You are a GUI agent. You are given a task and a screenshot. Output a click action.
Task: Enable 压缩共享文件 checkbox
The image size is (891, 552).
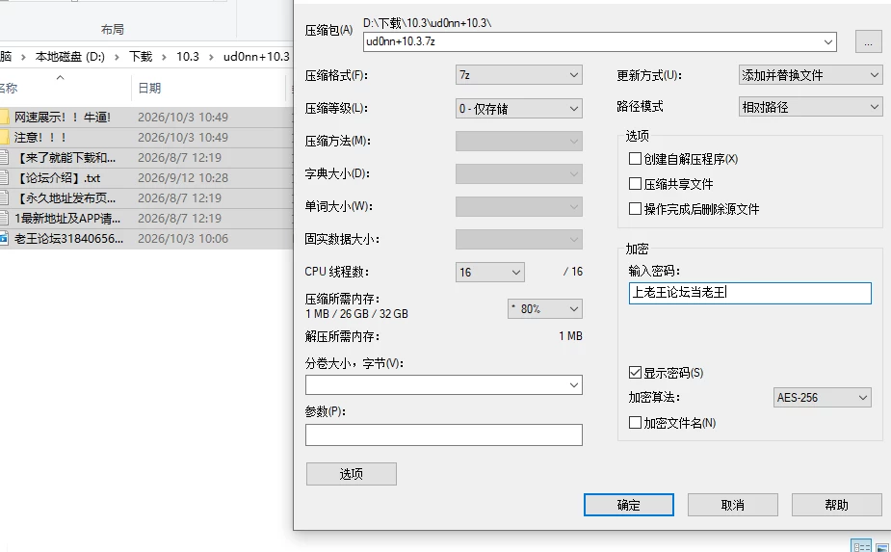[636, 184]
